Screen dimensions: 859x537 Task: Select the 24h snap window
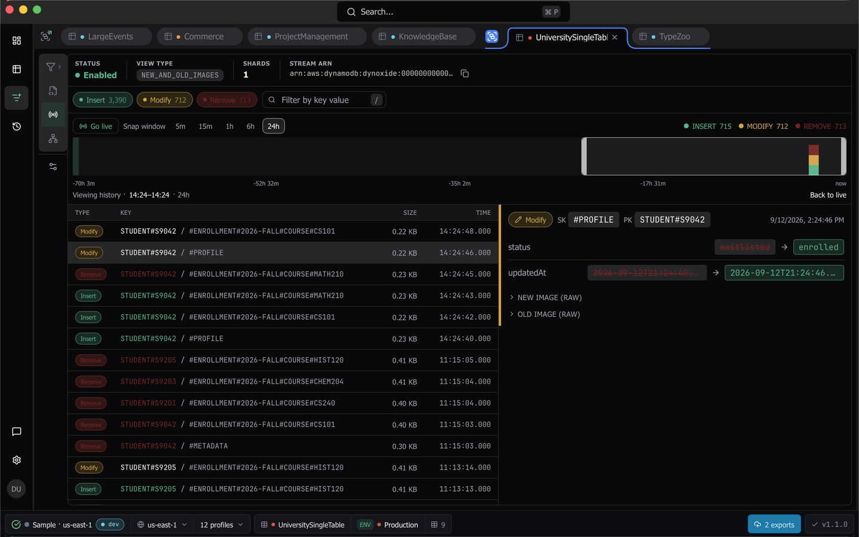coord(274,126)
